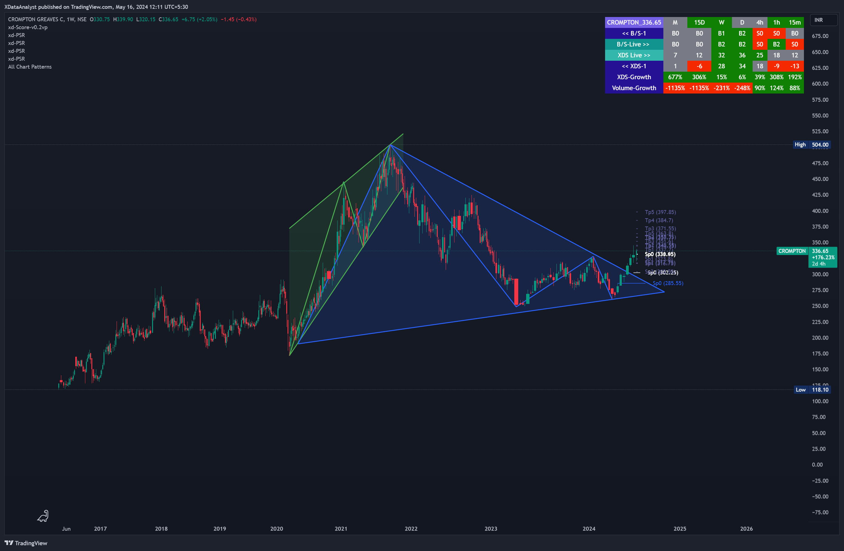
Task: Click the 15m column header in table
Action: (x=794, y=22)
